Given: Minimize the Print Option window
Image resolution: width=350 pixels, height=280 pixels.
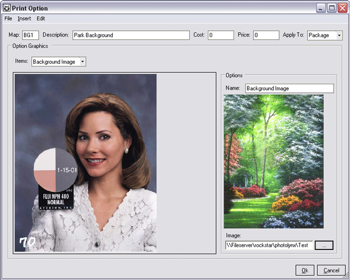Looking at the screenshot, I should 321,8.
